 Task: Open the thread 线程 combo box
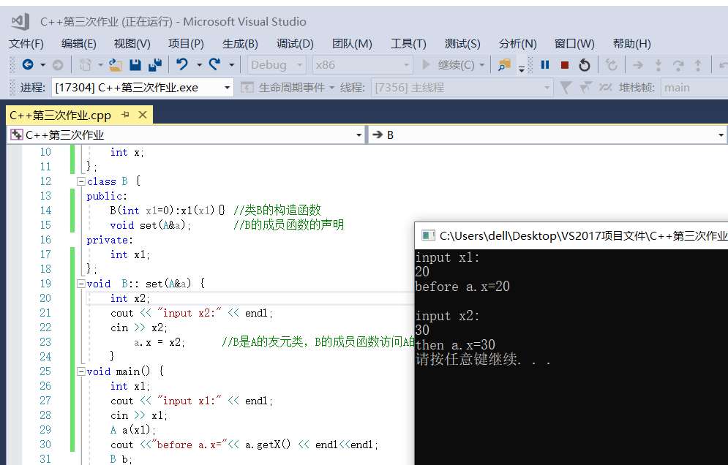click(x=462, y=87)
